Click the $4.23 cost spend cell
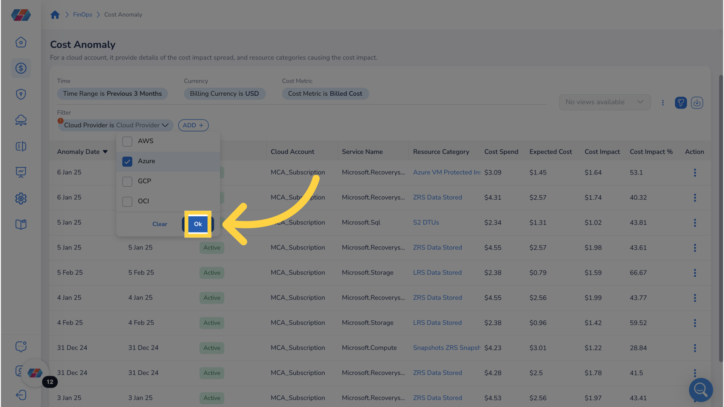This screenshot has width=724, height=407. [x=493, y=348]
